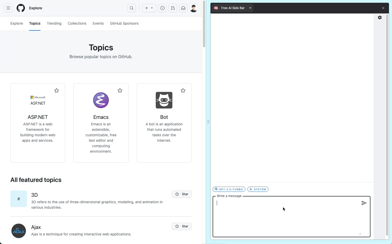Viewport: 392px width, 244px height.
Task: Open the Collections tab
Action: click(x=77, y=23)
